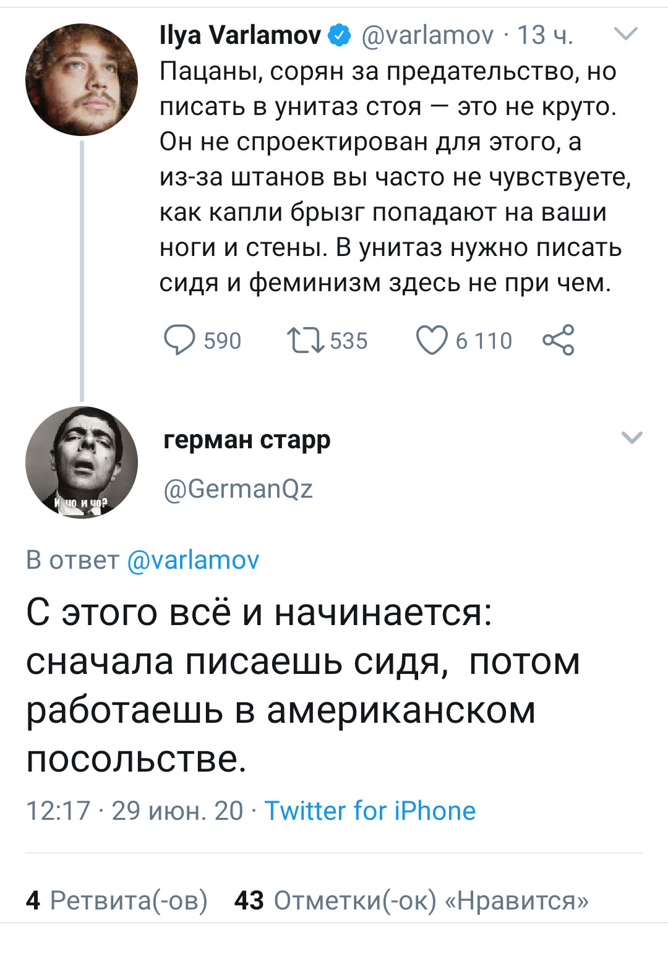This screenshot has height=954, width=668.
Task: Open the Ilya Varlamov display name
Action: coord(240,35)
